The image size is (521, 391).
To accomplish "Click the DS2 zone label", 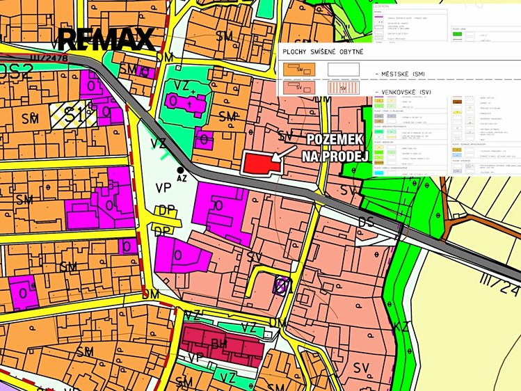I will 17,72.
